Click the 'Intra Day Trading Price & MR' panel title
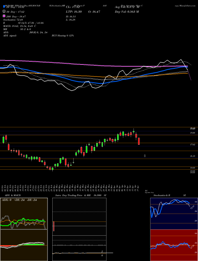The height and width of the screenshot is (261, 198). tap(73, 195)
